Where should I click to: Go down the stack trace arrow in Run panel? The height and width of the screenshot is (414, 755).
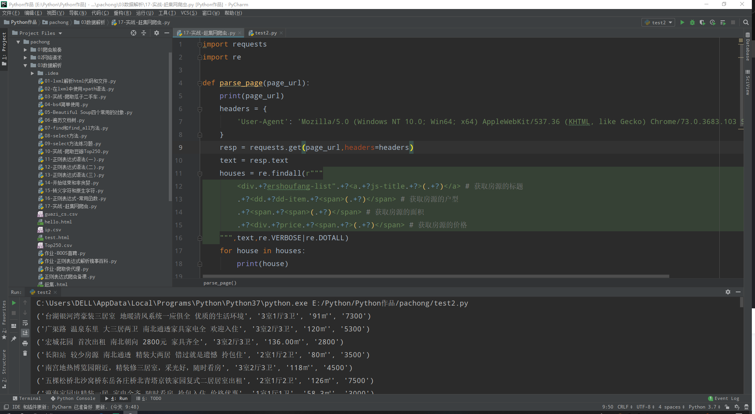25,313
